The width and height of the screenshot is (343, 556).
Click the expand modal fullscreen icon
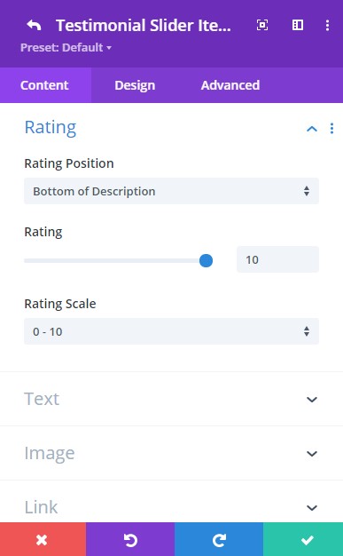262,25
